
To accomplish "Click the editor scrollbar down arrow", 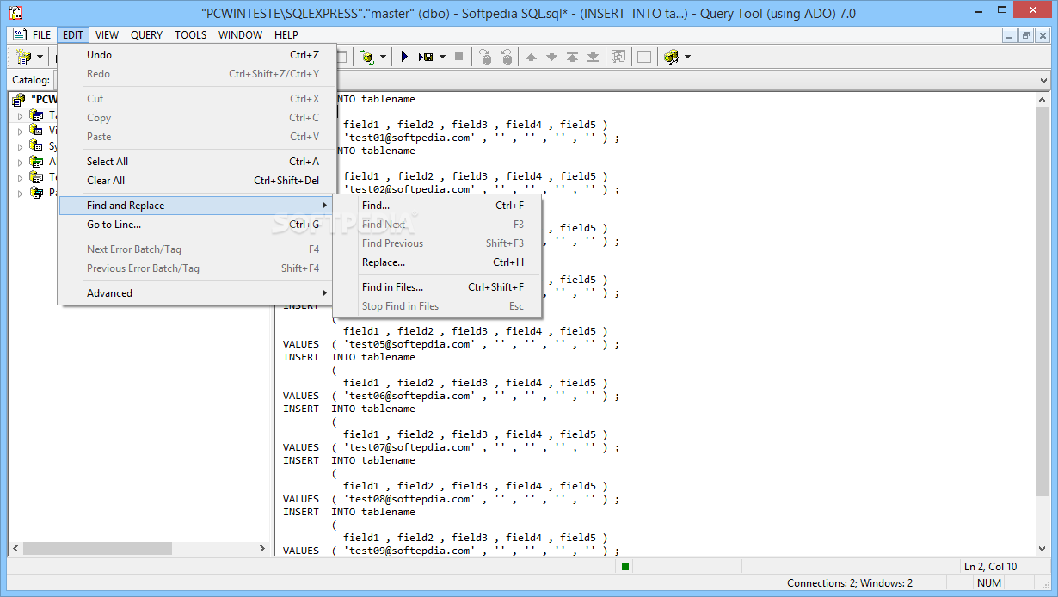I will click(x=1043, y=548).
